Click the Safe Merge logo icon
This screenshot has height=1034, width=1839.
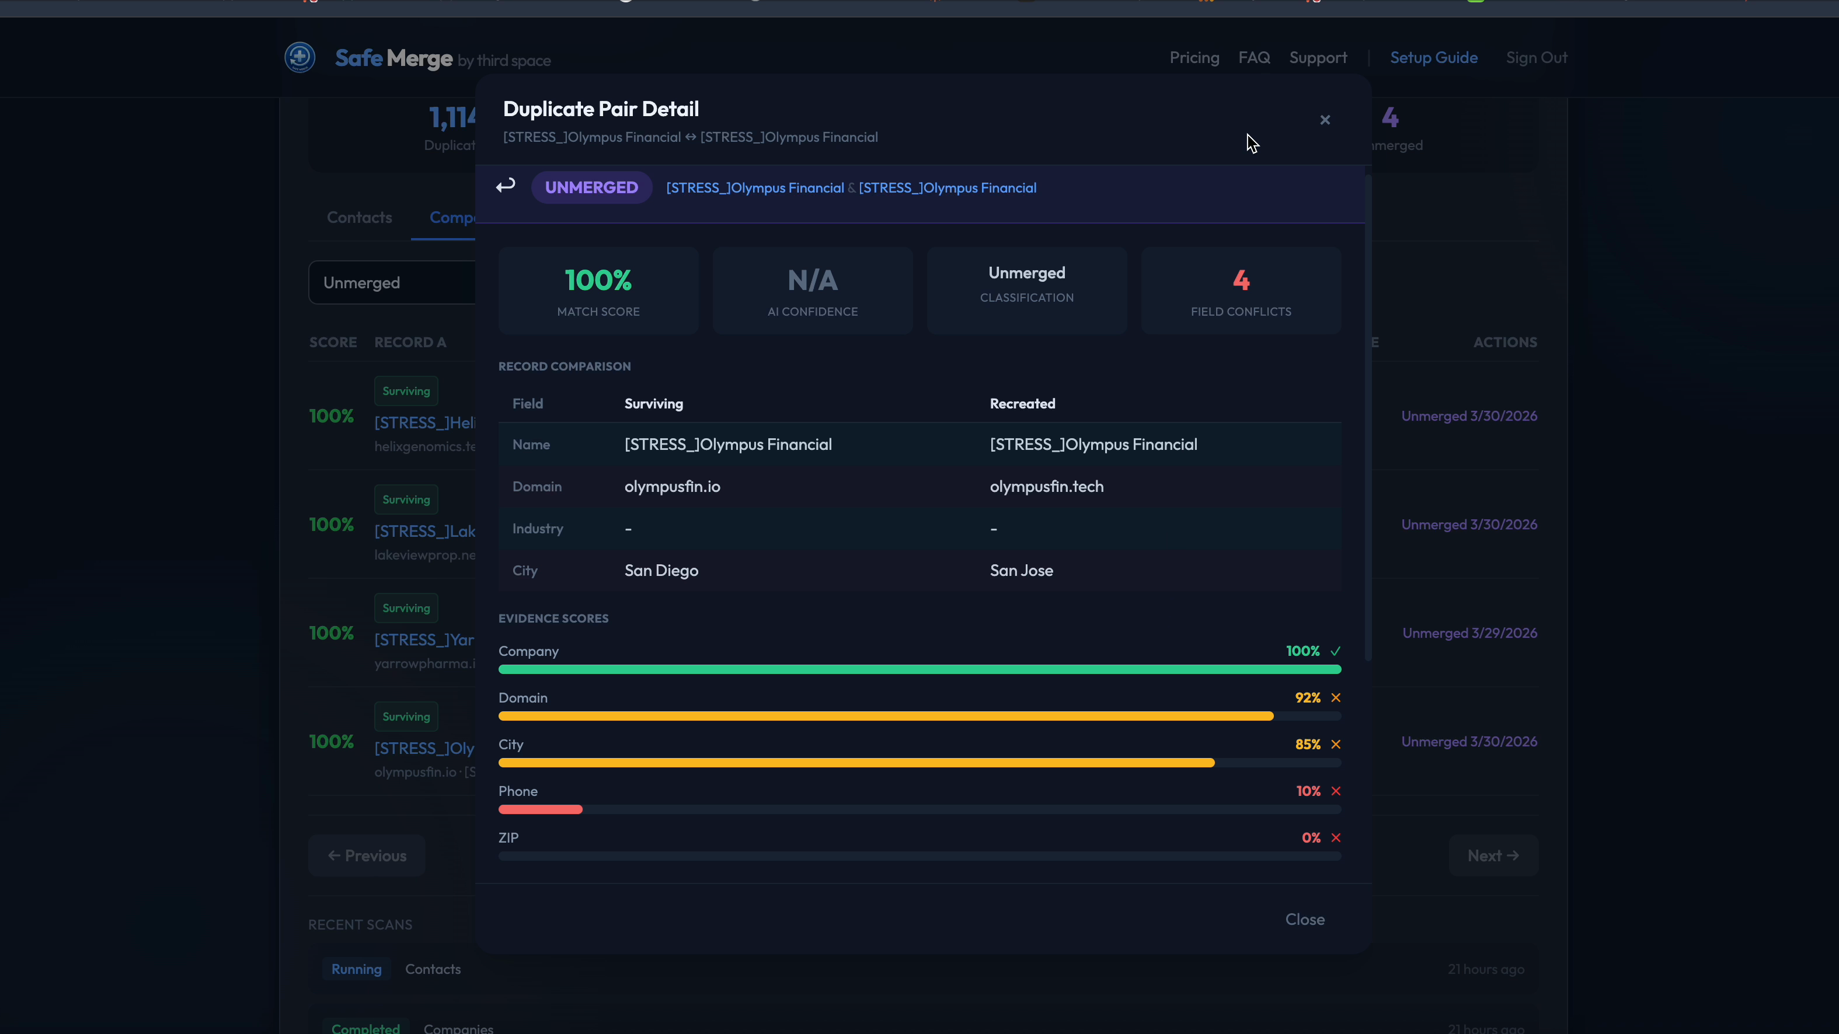(300, 58)
